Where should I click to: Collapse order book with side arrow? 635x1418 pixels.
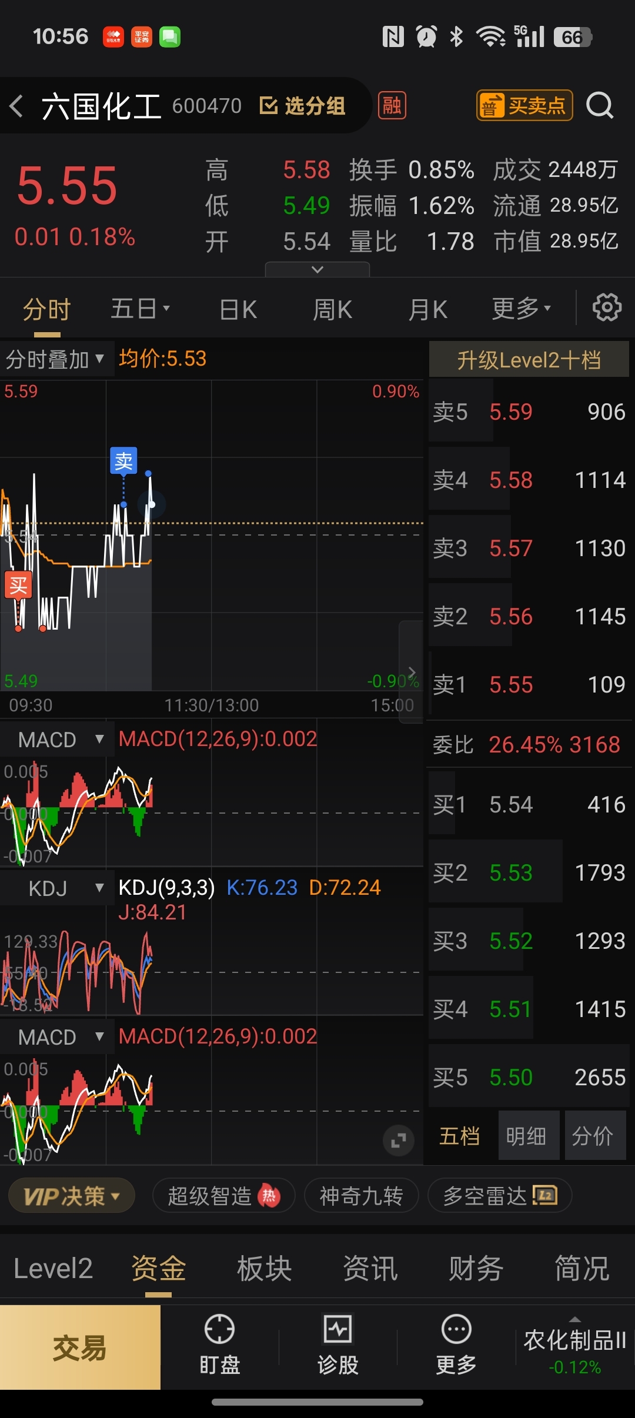[412, 672]
